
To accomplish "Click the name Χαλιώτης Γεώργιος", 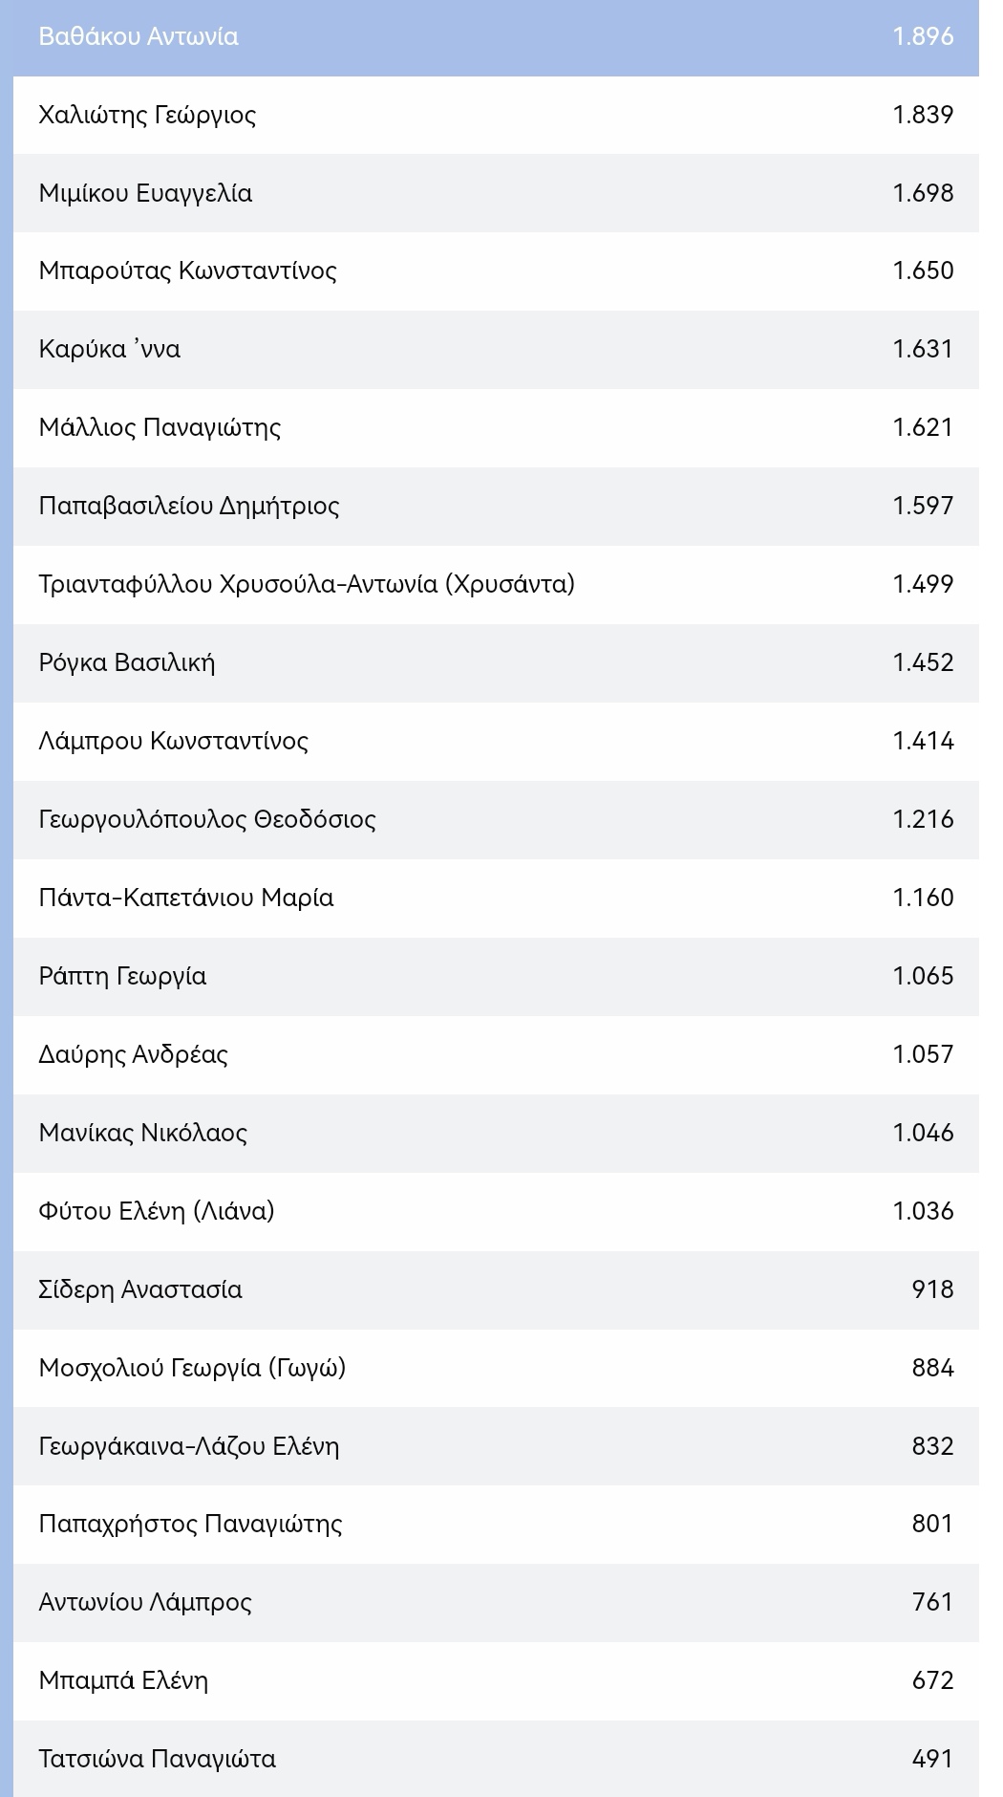I will pos(147,115).
